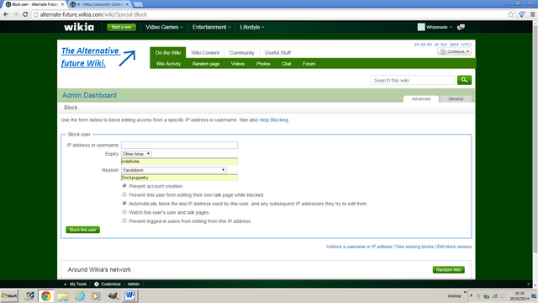Reload the page with refresh icon
Screen dimensions: 538x303
[x=25, y=14]
